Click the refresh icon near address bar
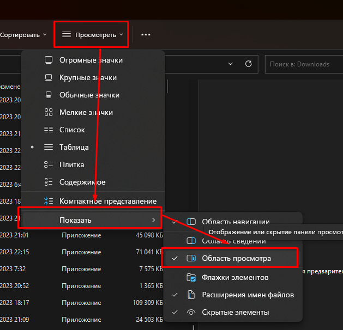 coord(248,64)
